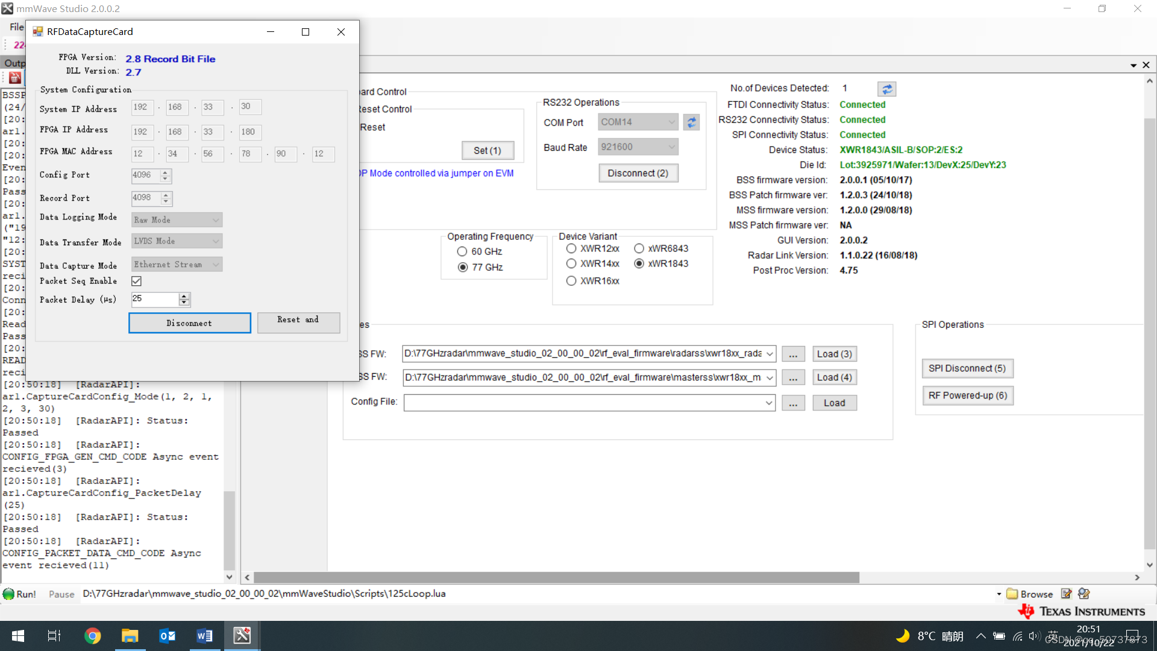The width and height of the screenshot is (1157, 651).
Task: Click the BSS FW file browse icon
Action: tap(793, 353)
